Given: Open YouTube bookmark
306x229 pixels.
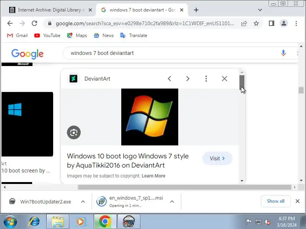Looking at the screenshot, I should [47, 35].
